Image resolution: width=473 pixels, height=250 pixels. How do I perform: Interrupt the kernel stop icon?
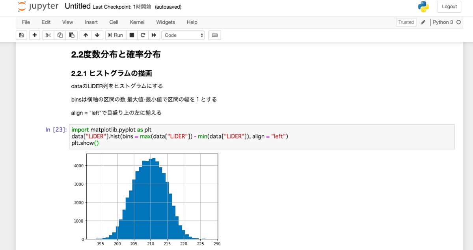pos(132,35)
